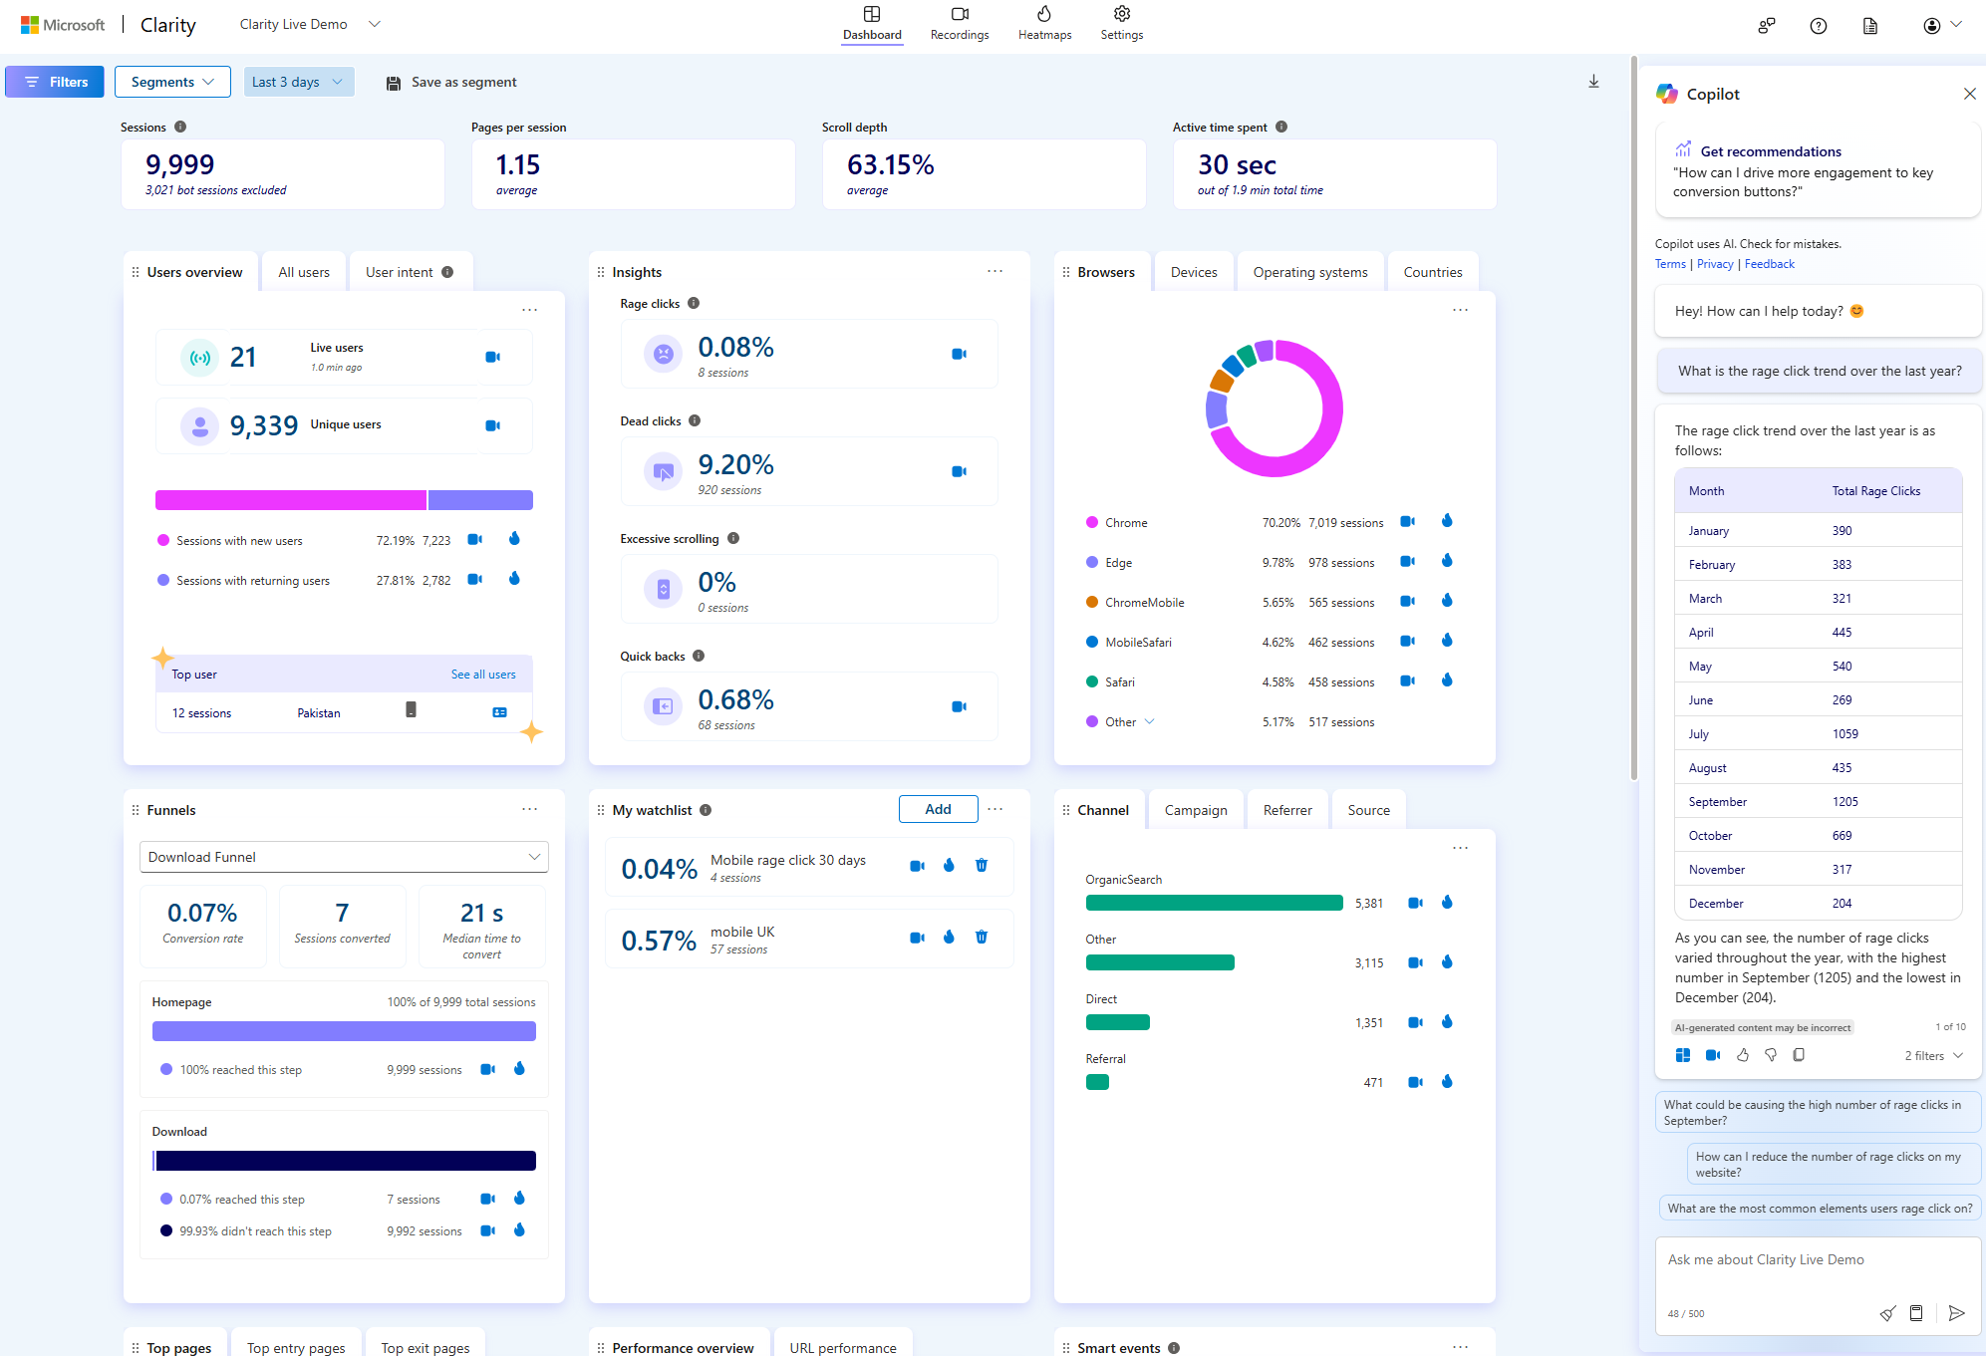Open the Segments dropdown
Screen dimensions: 1986x1356
[172, 82]
